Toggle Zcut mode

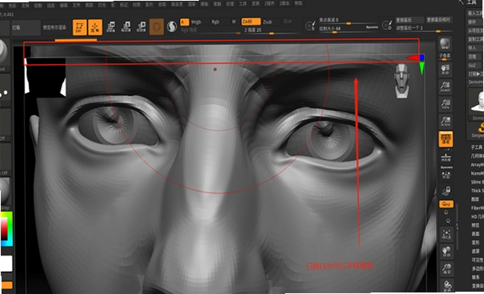287,21
